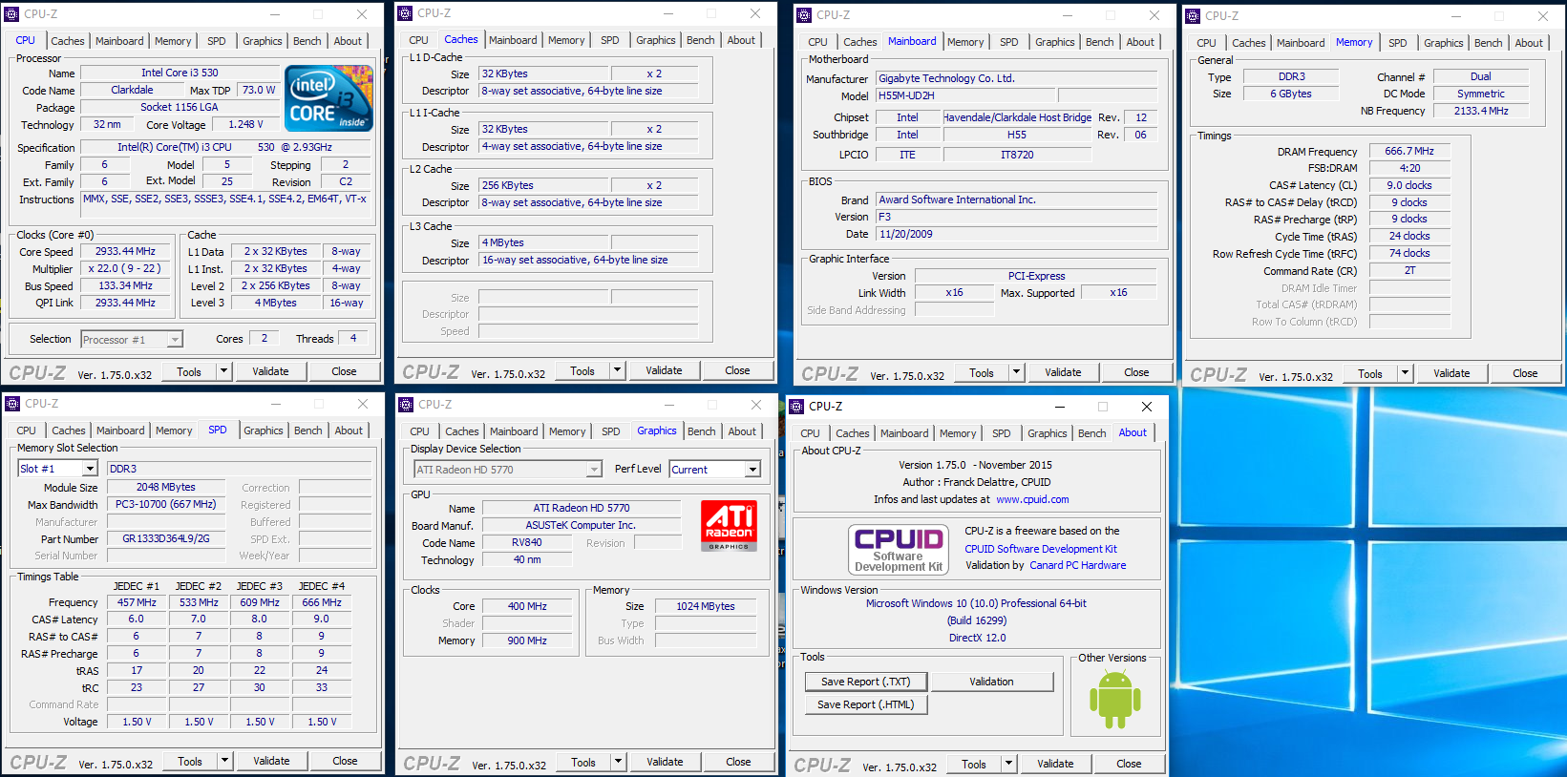The height and width of the screenshot is (777, 1567).
Task: Switch to the Caches tab in the Memory-tab window
Action: pos(1249,43)
